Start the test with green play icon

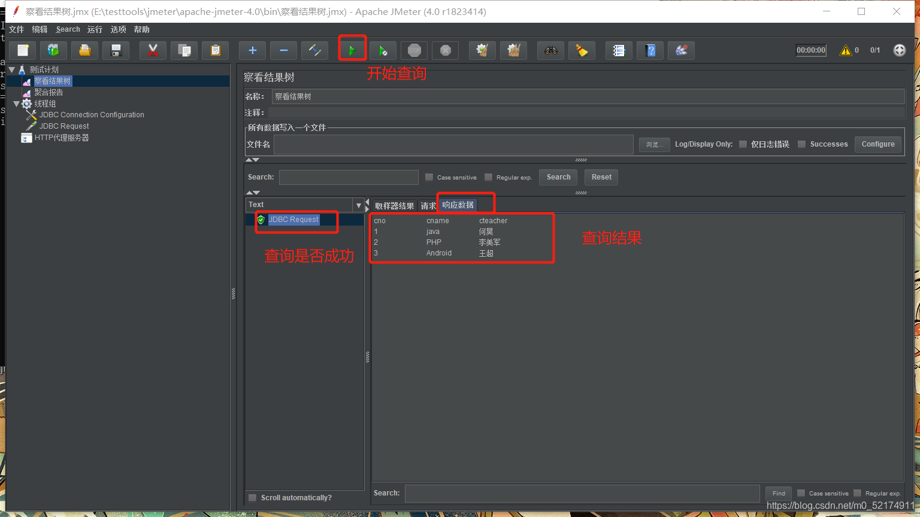tap(352, 51)
